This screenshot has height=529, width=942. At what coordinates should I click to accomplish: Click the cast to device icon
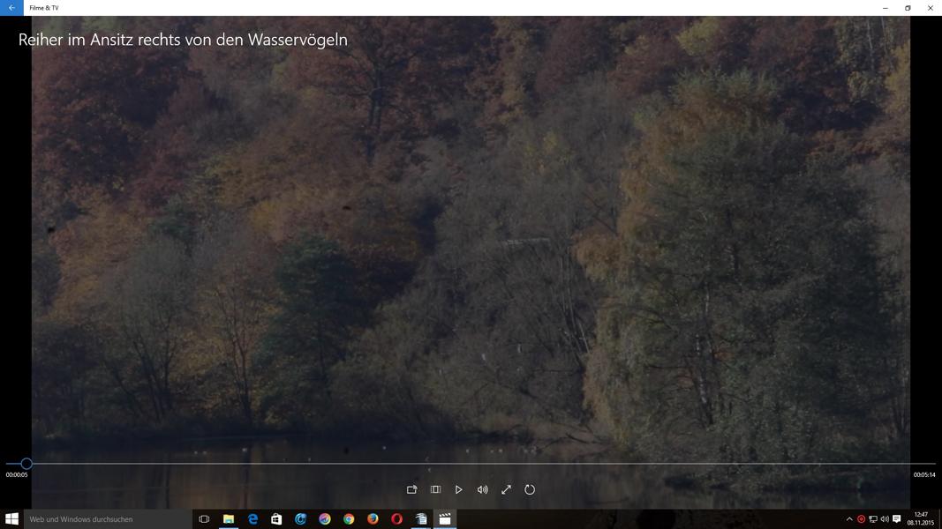[x=411, y=489]
